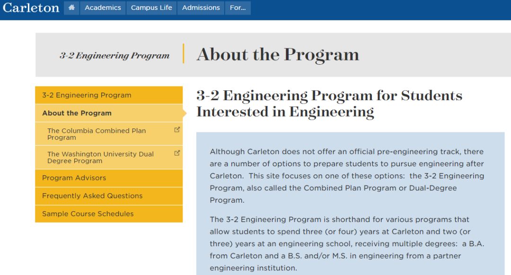Click the paragraph starting "The 3-2 Engineering Program is"
Screen dimensions: 511x275
(347, 244)
